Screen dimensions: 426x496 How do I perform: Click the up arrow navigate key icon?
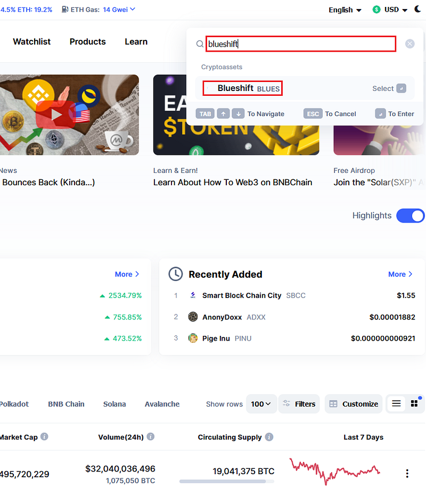pyautogui.click(x=223, y=113)
